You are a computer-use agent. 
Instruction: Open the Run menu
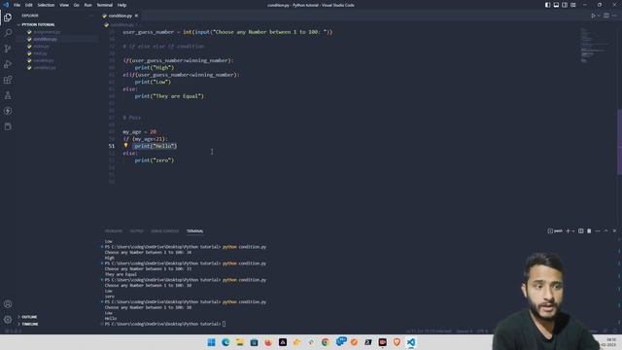tap(87, 5)
